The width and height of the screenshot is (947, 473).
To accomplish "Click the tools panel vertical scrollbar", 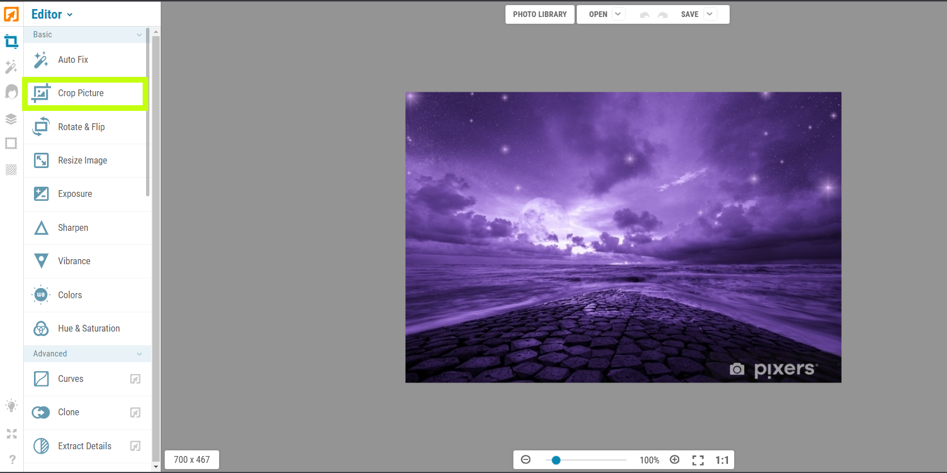I will click(x=156, y=248).
